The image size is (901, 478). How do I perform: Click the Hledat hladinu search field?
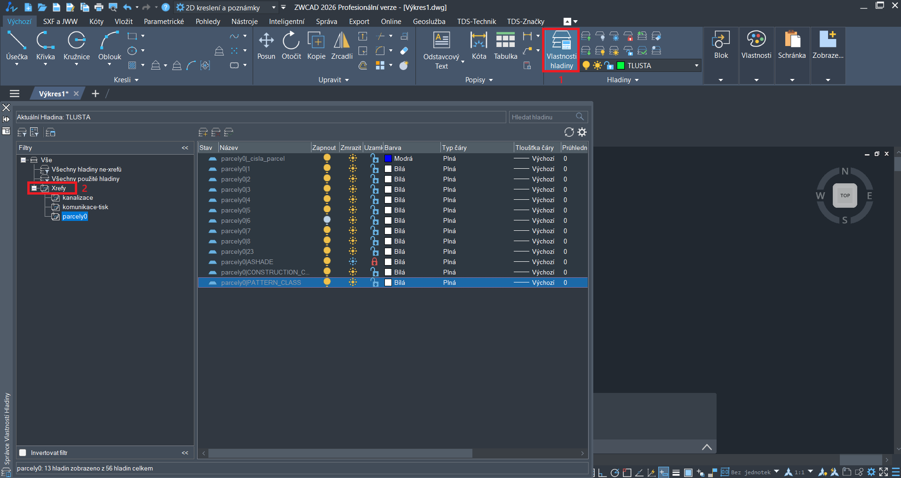pos(542,117)
